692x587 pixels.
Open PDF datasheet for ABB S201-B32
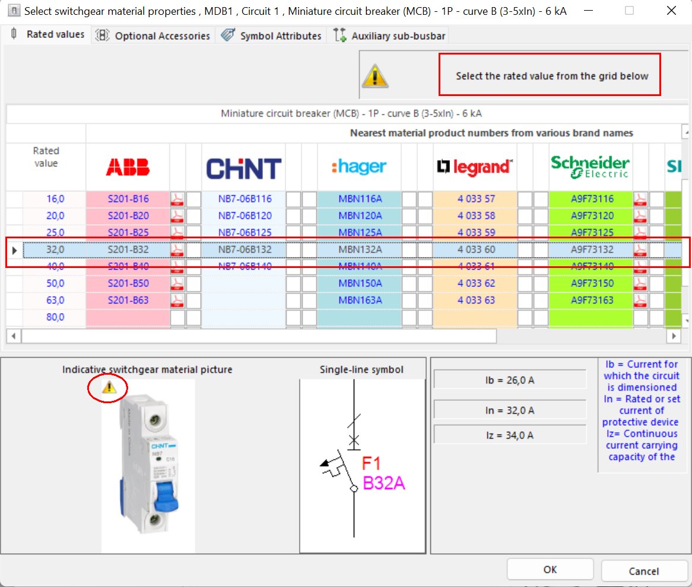pyautogui.click(x=177, y=249)
